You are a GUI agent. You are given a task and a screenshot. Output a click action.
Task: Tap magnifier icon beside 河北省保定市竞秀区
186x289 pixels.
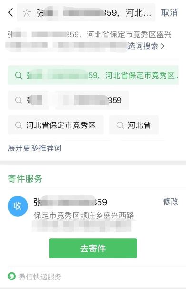pyautogui.click(x=19, y=125)
